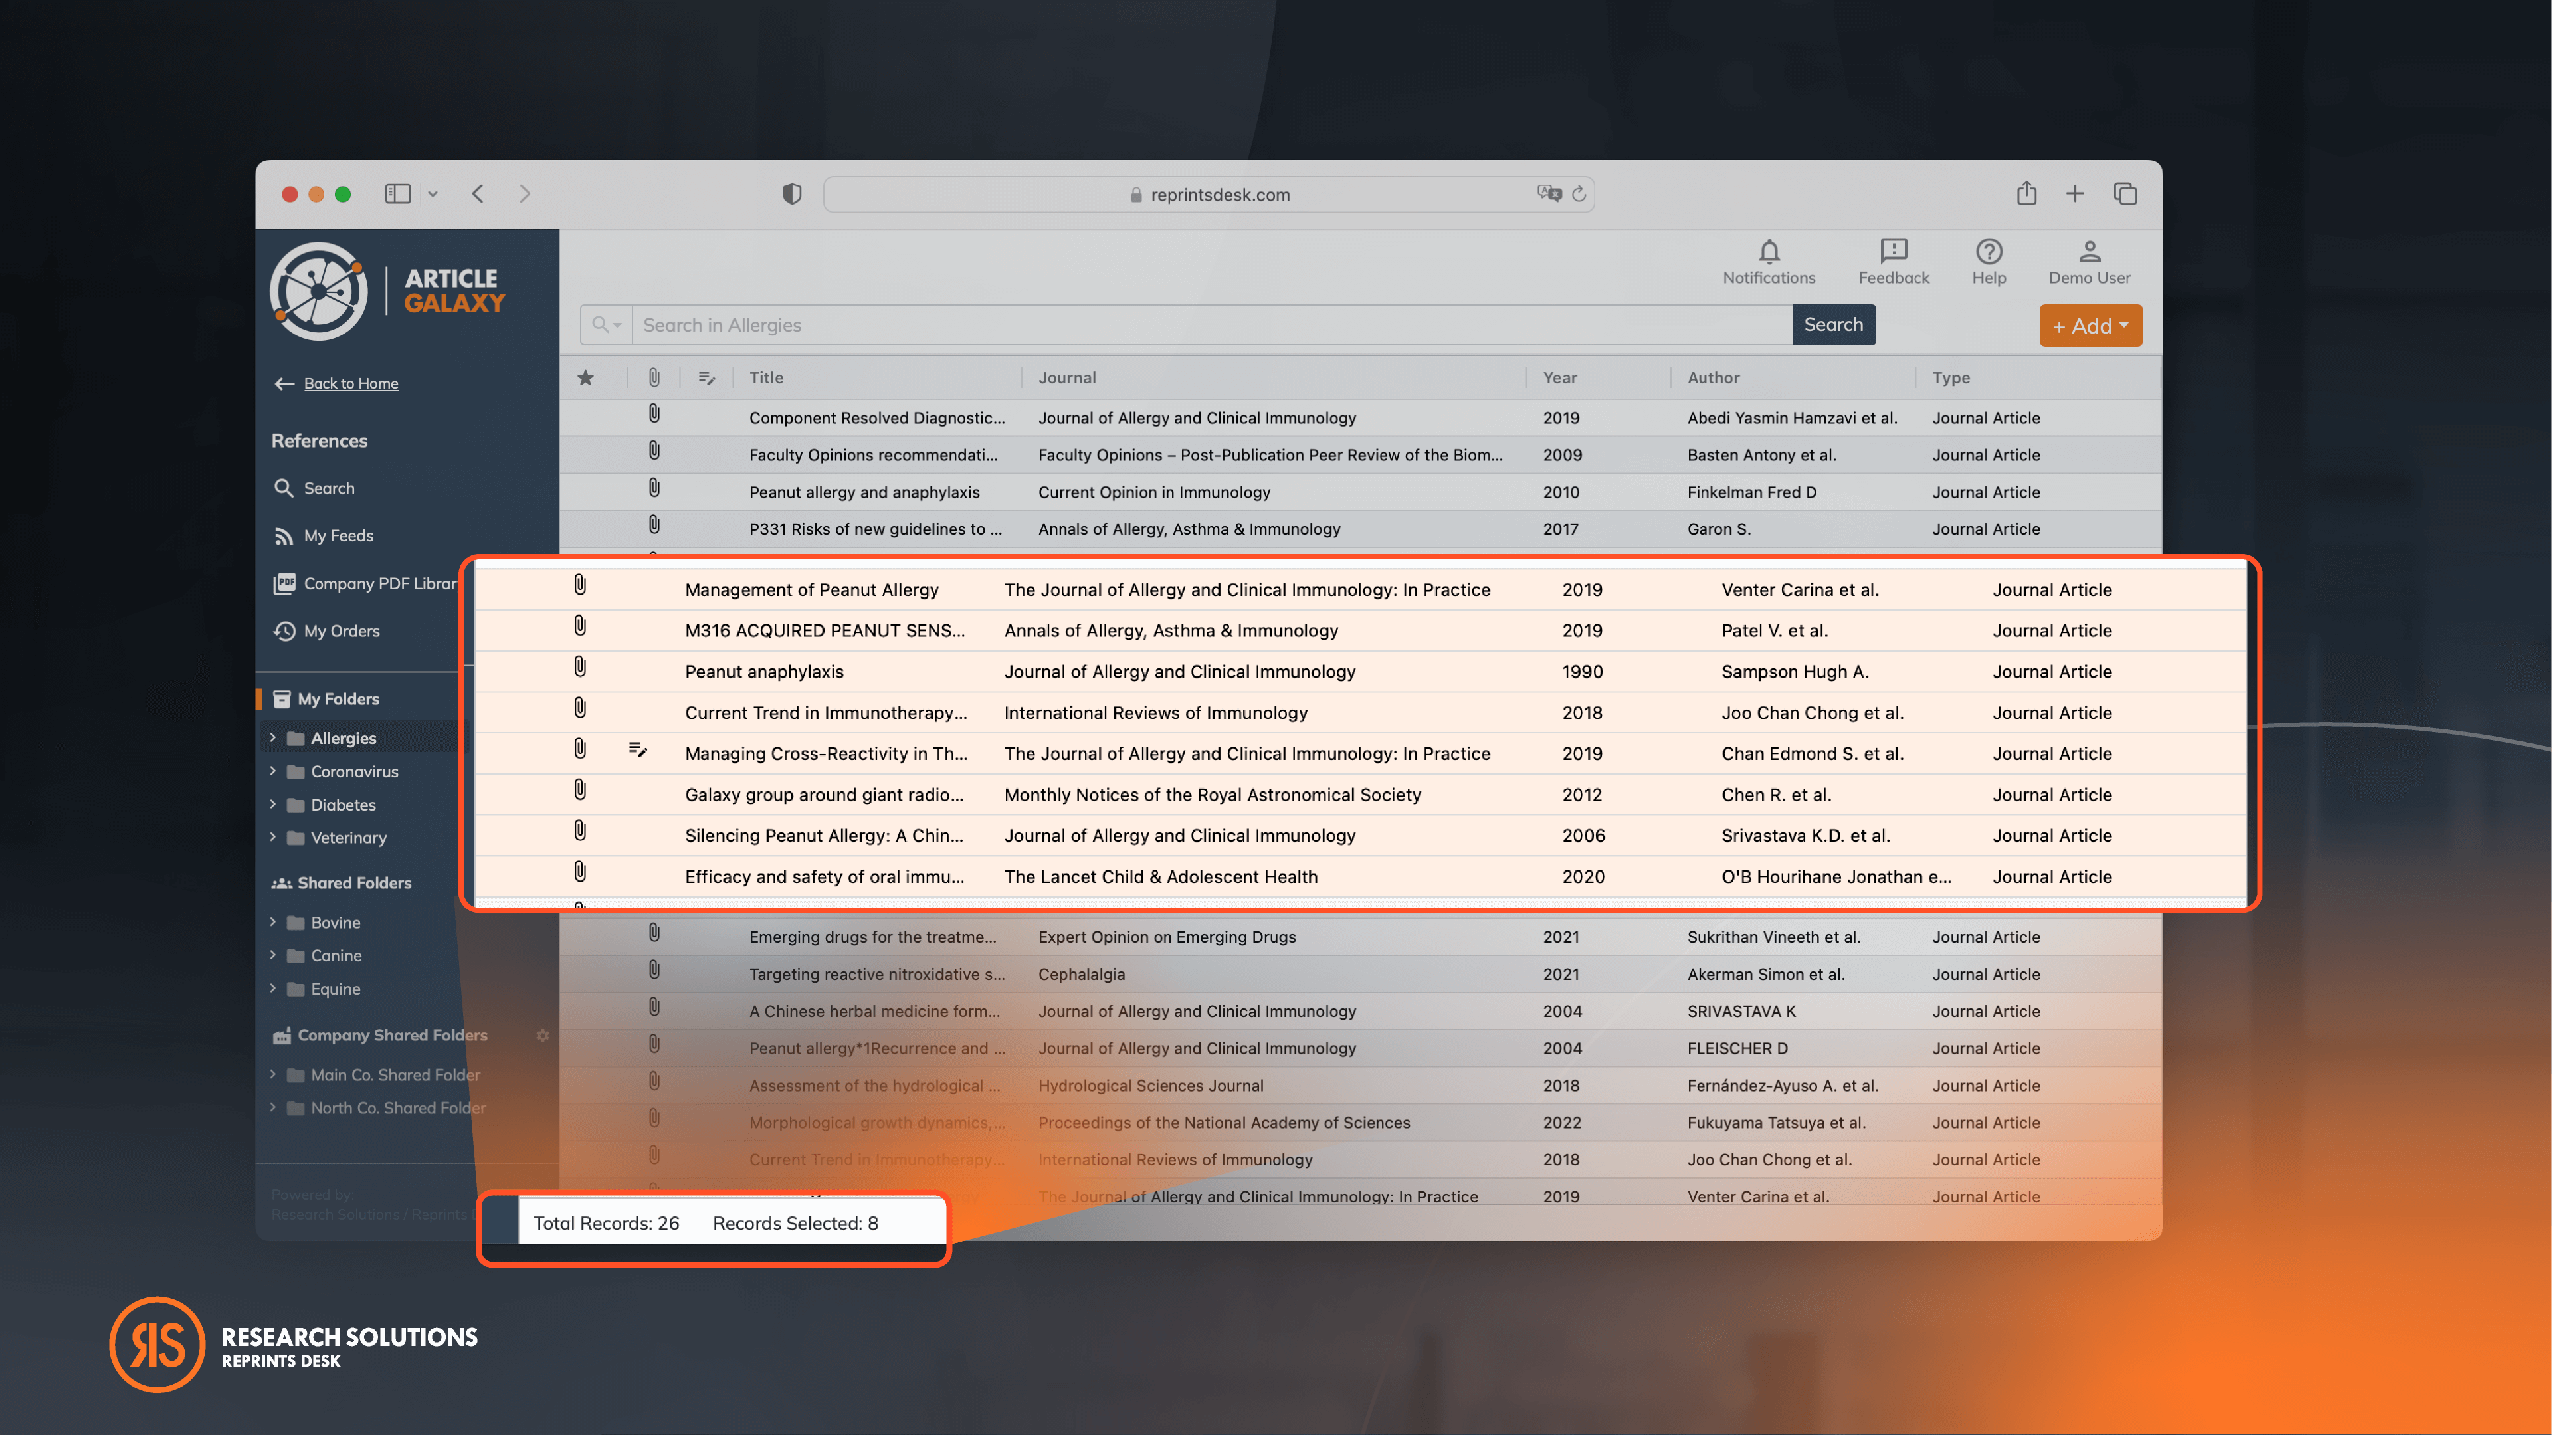The height and width of the screenshot is (1435, 2552).
Task: Sort by Title column header
Action: coord(766,377)
